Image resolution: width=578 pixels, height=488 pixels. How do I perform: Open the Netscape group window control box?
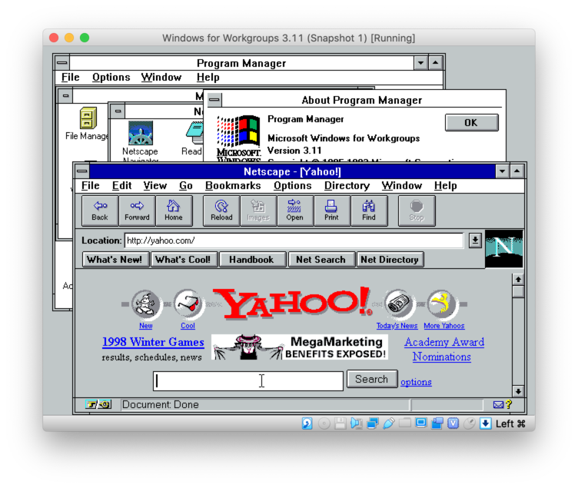click(118, 111)
